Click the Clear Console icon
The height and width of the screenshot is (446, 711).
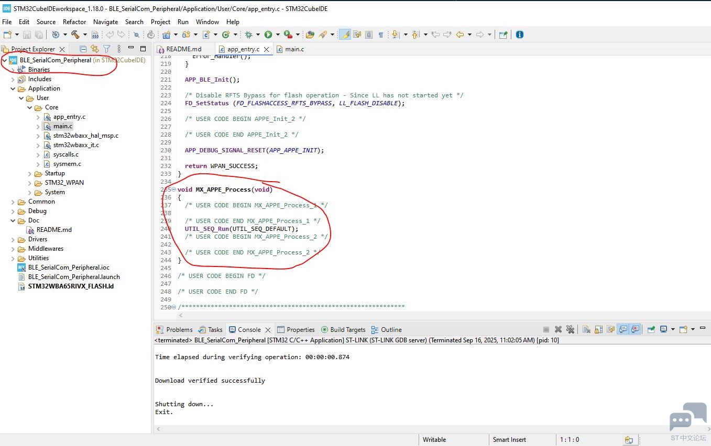point(586,329)
